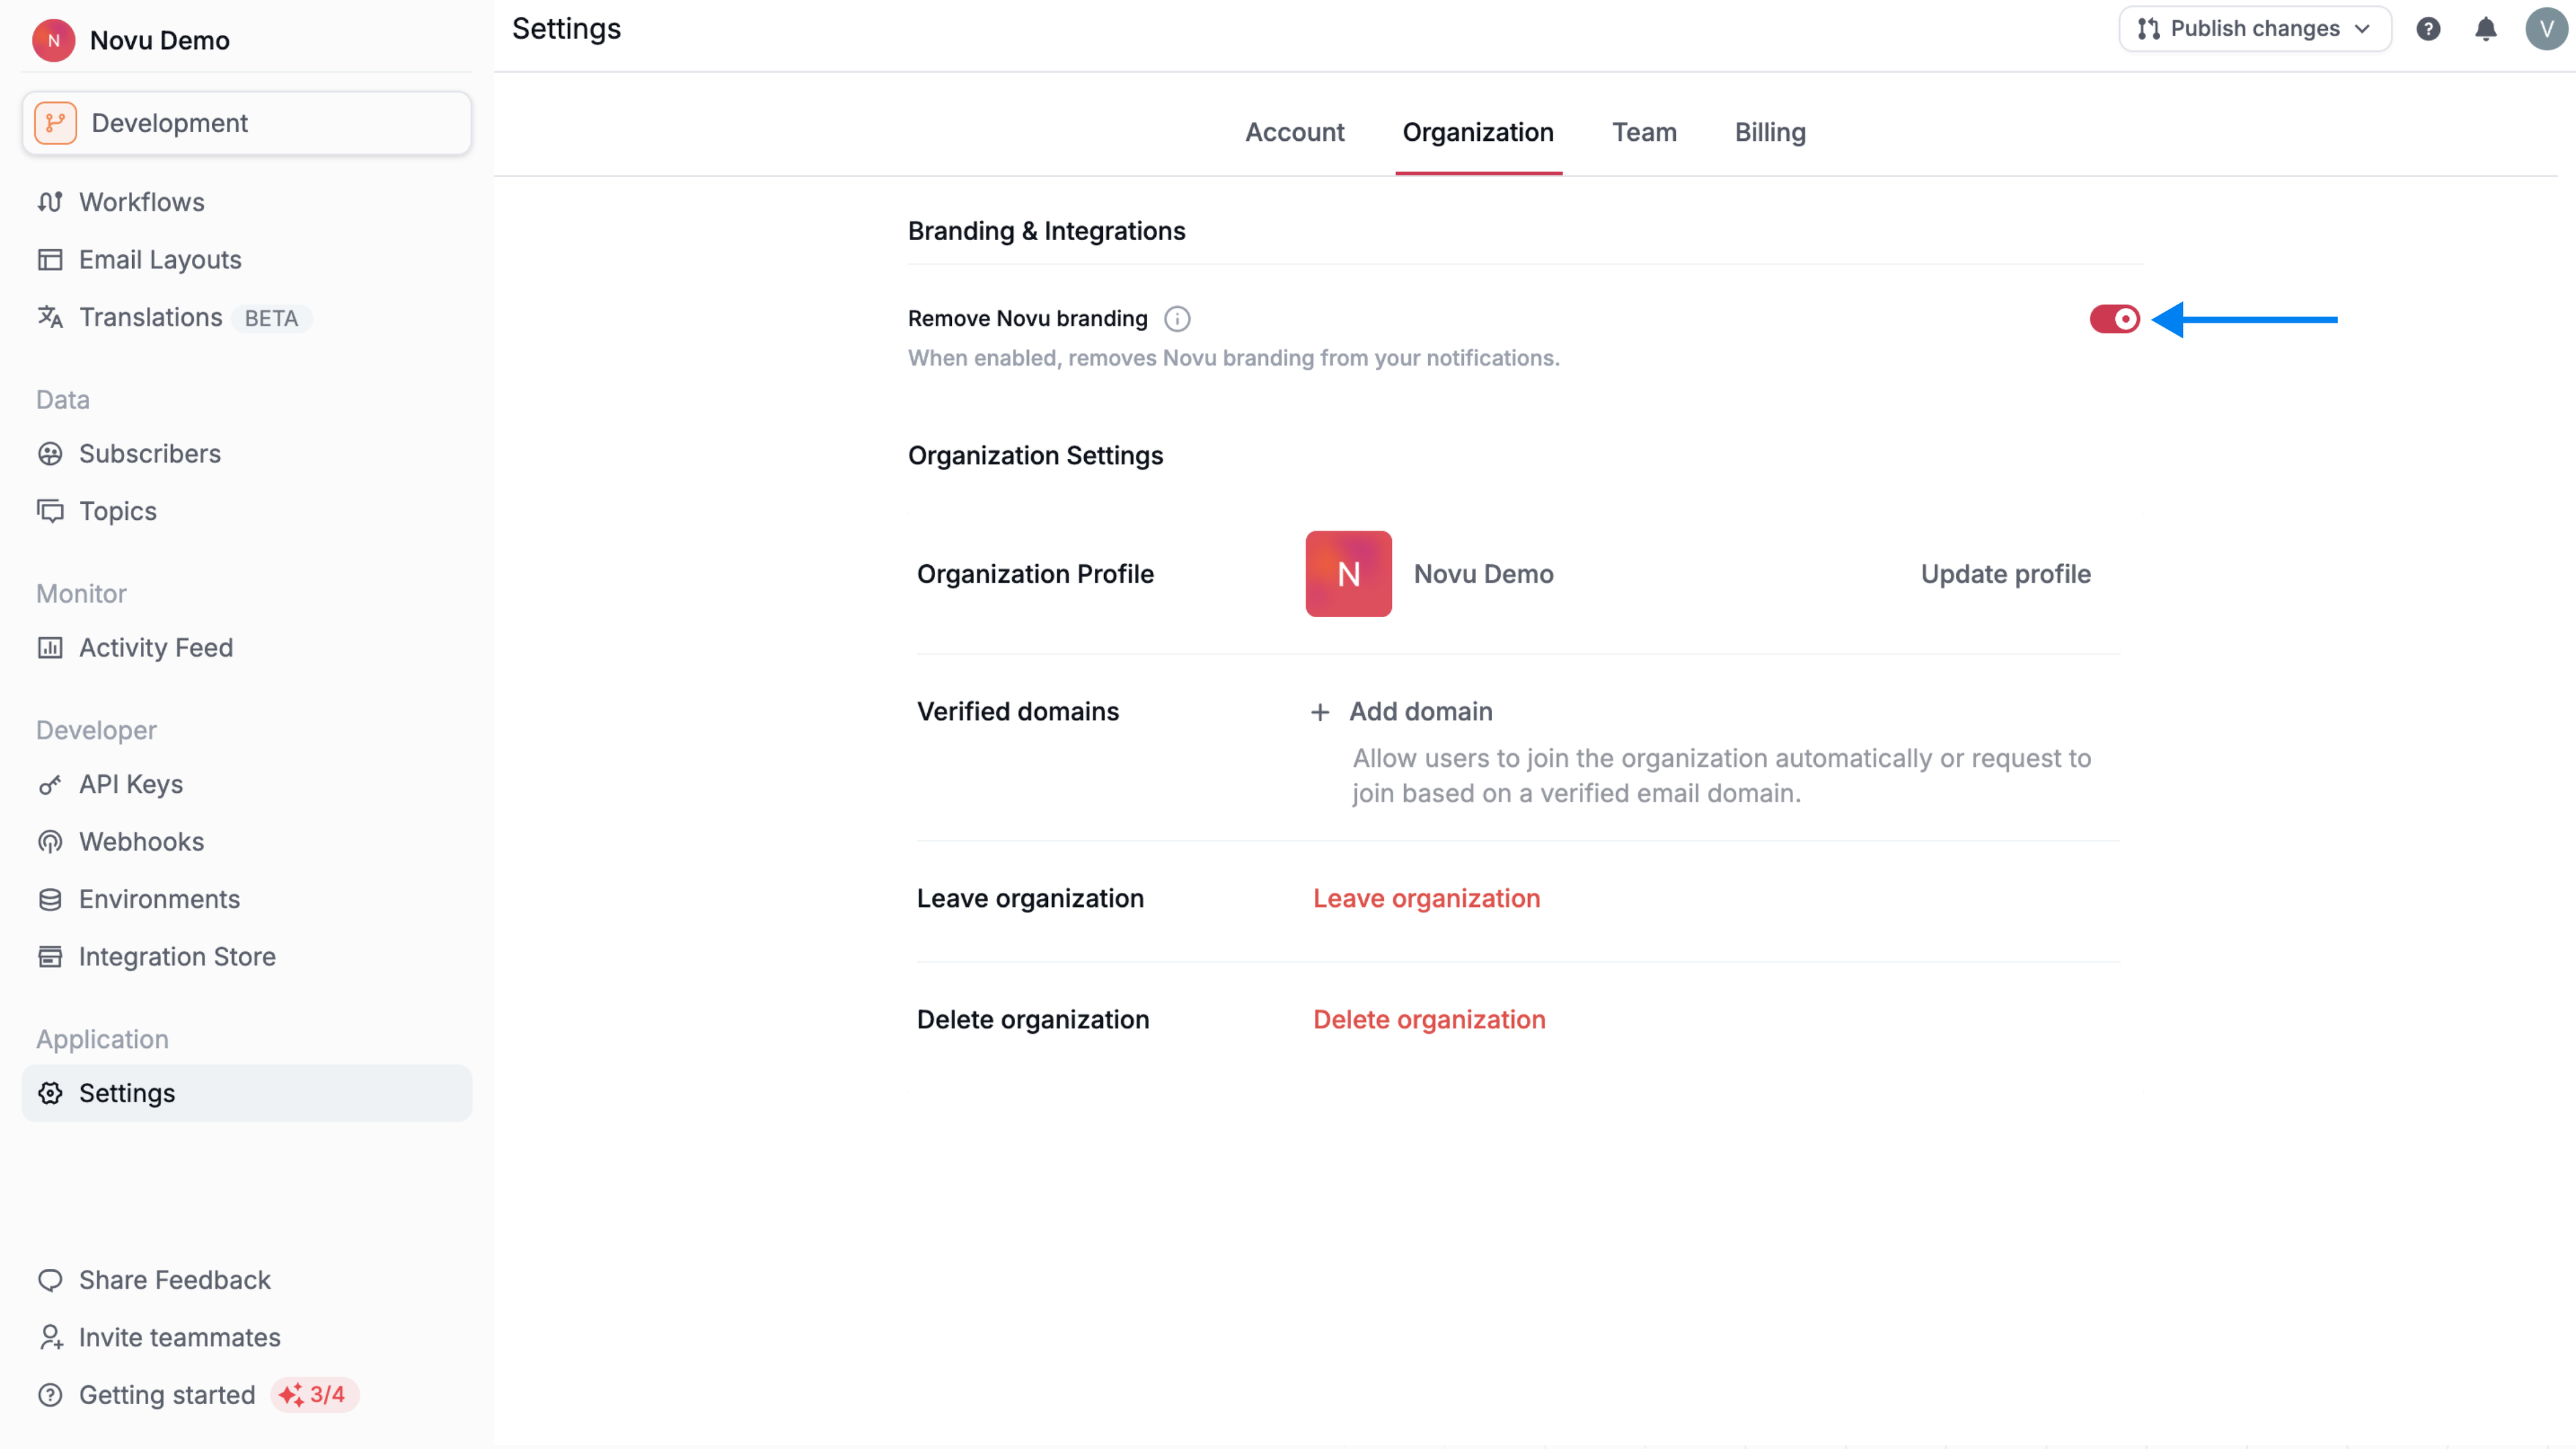This screenshot has width=2576, height=1449.
Task: Open the notification bell
Action: coord(2486,28)
